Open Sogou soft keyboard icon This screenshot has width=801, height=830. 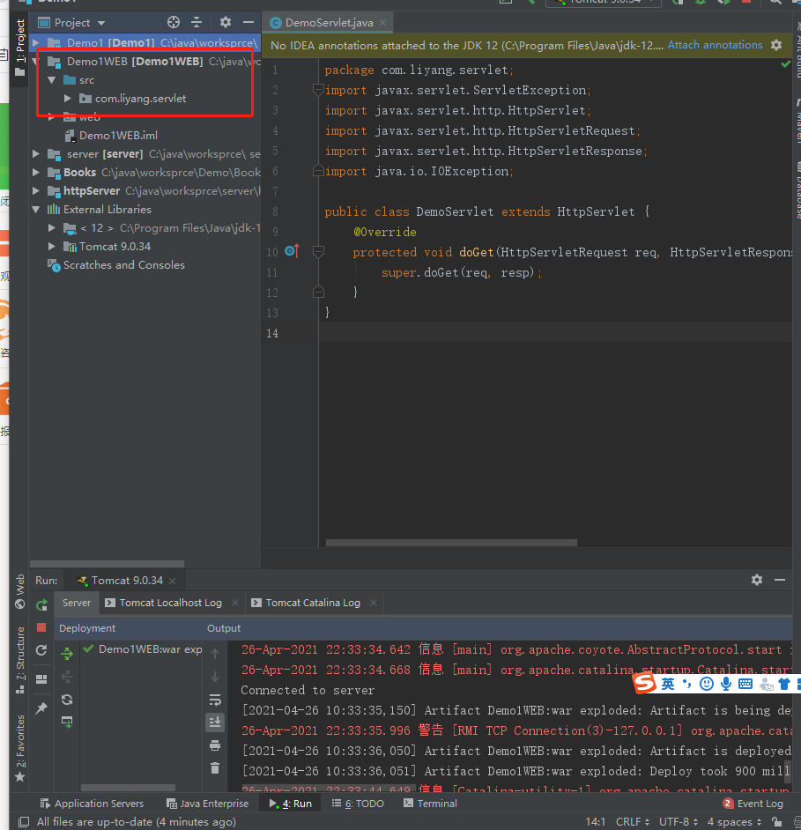pos(745,684)
